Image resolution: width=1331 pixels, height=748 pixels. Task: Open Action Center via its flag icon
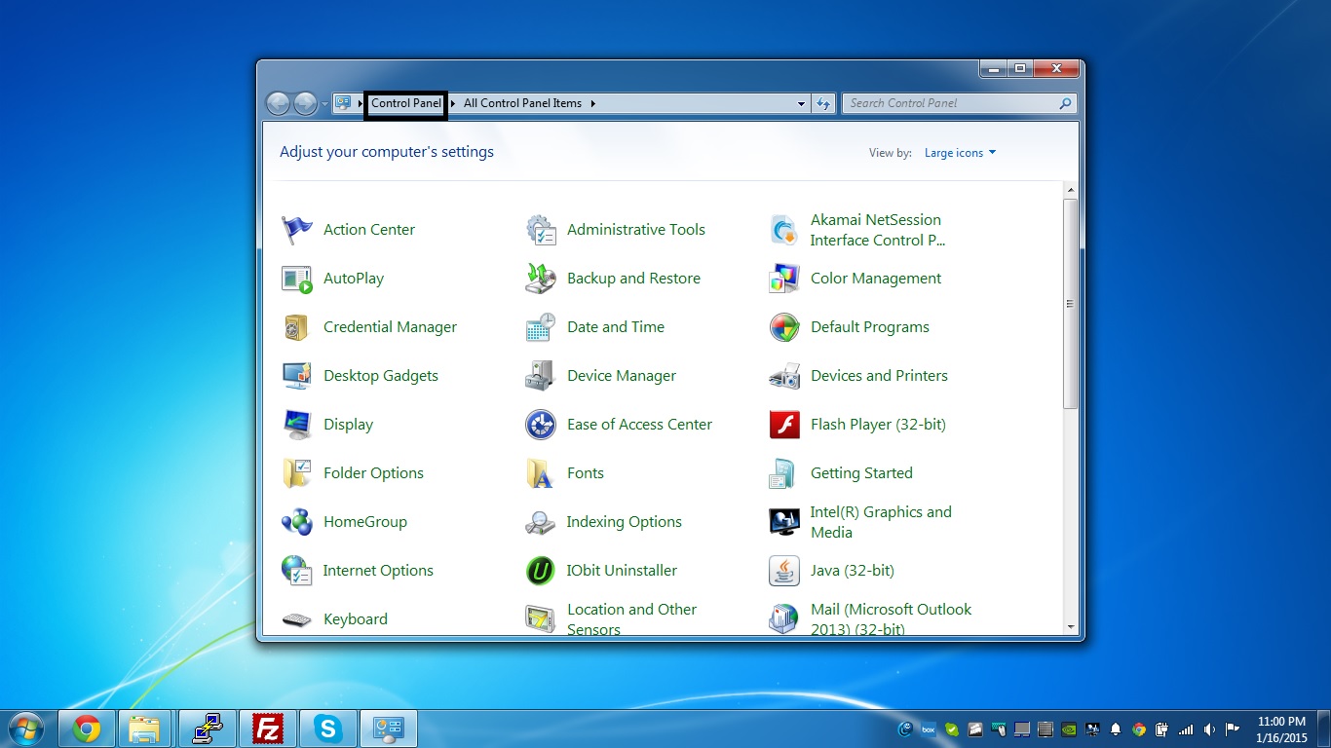(x=296, y=230)
